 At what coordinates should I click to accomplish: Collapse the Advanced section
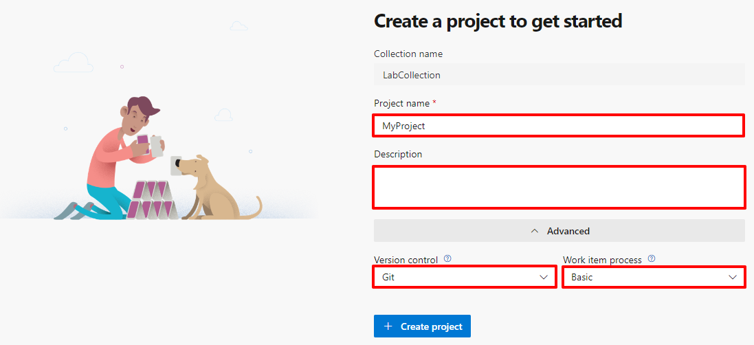559,231
